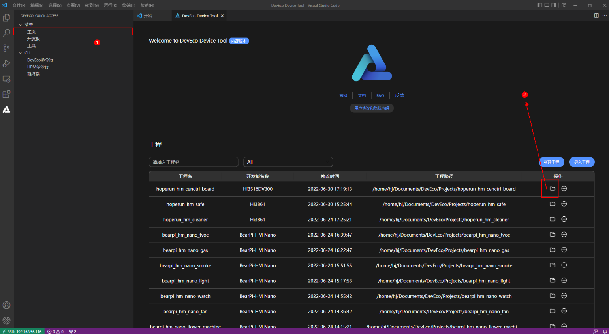The height and width of the screenshot is (334, 609).
Task: Remove the hoperun_hm_cleaner project
Action: [564, 219]
